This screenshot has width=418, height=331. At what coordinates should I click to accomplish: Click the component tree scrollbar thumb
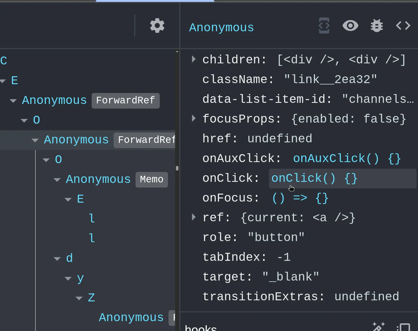[x=177, y=168]
